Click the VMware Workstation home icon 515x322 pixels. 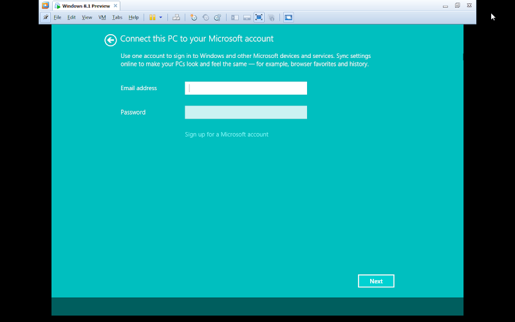pos(45,6)
